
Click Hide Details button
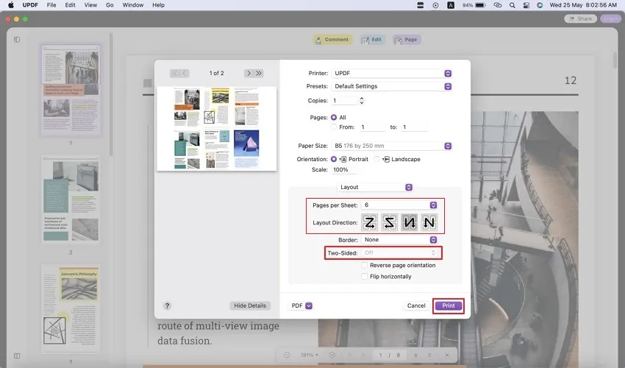250,305
